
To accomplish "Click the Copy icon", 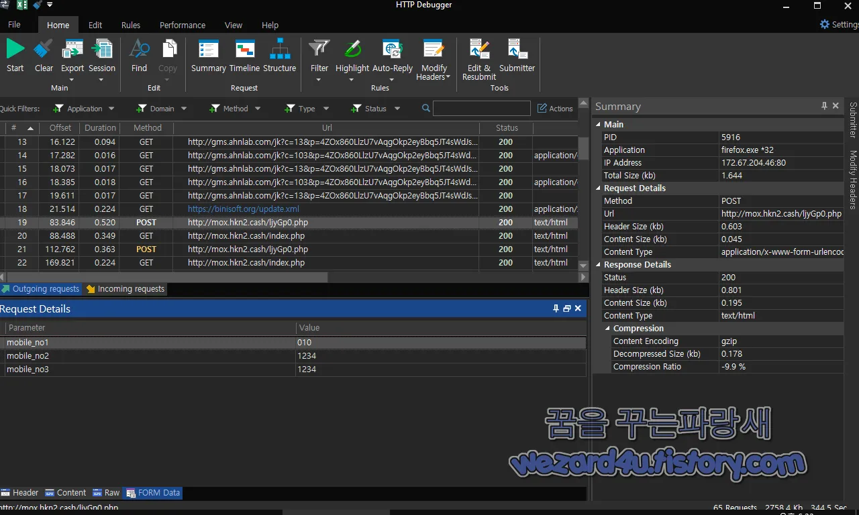I will click(168, 49).
